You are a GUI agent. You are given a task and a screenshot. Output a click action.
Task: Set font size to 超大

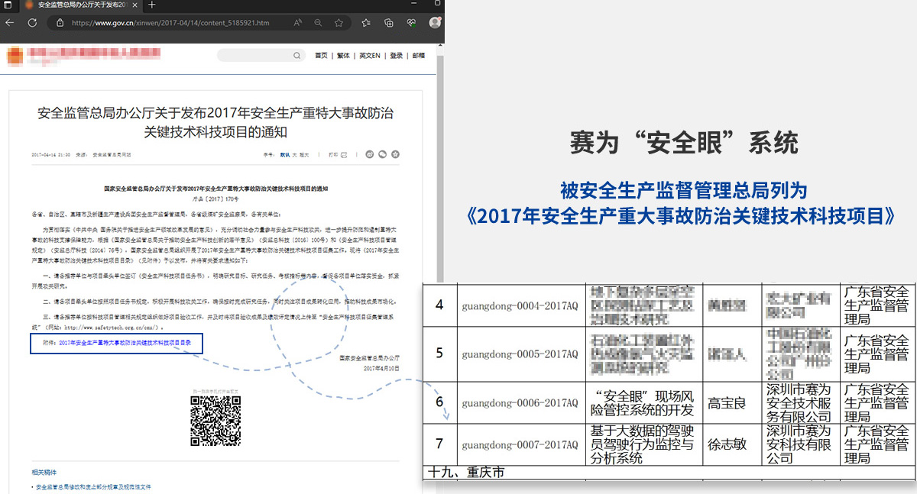coord(304,154)
